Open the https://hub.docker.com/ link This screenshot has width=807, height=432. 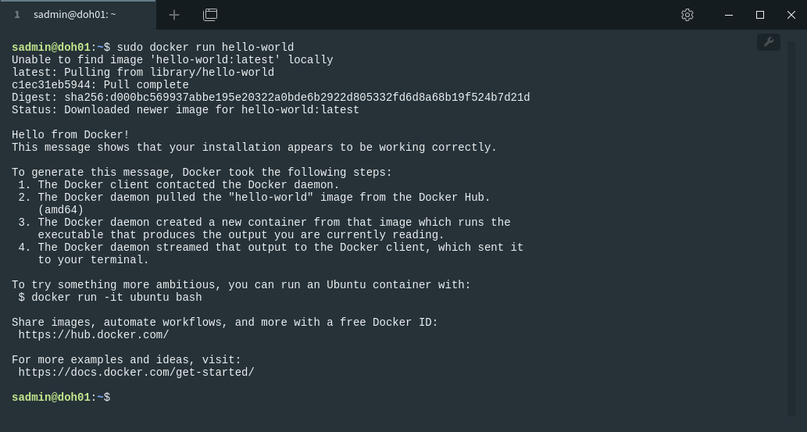[x=94, y=335]
